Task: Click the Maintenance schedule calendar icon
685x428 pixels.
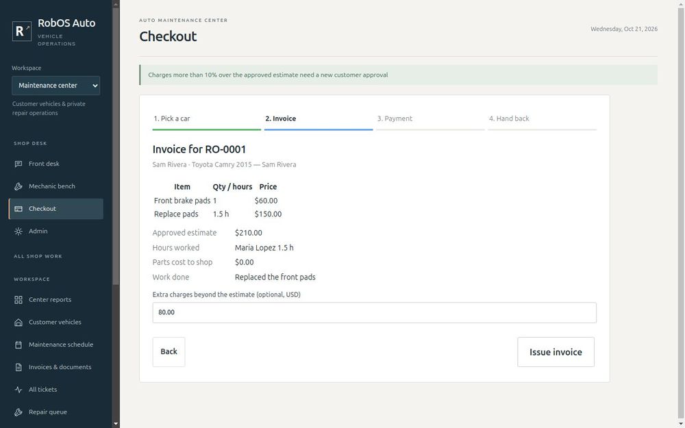Action: click(x=18, y=345)
